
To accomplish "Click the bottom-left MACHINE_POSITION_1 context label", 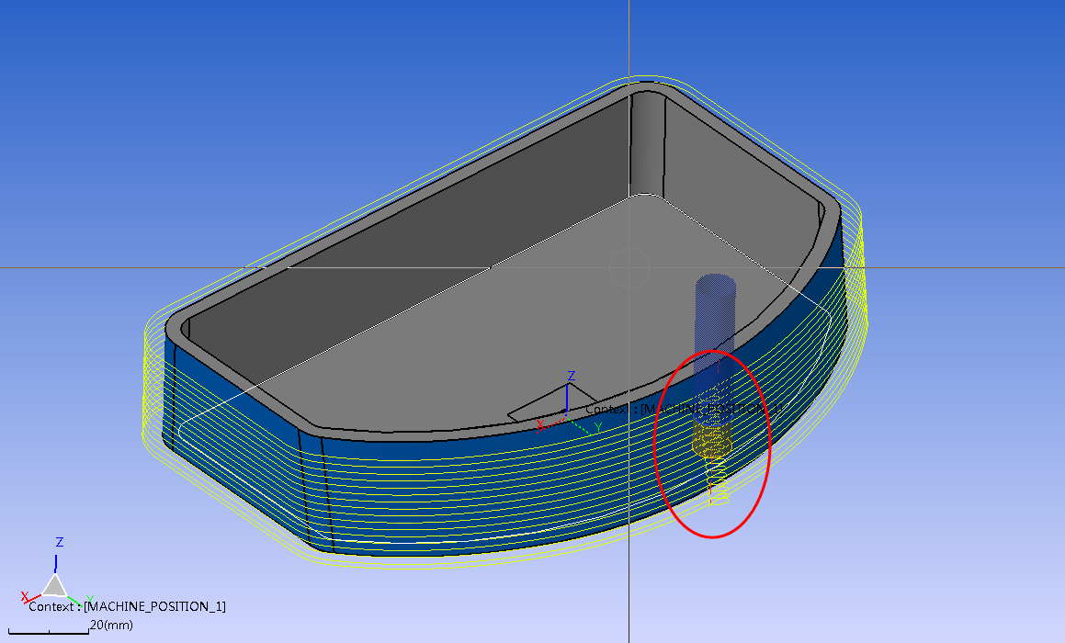I will [127, 606].
